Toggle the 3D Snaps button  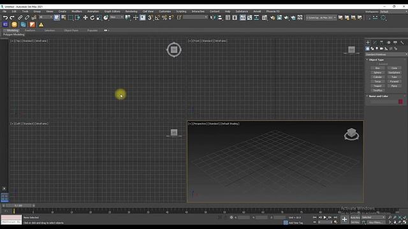150,18
